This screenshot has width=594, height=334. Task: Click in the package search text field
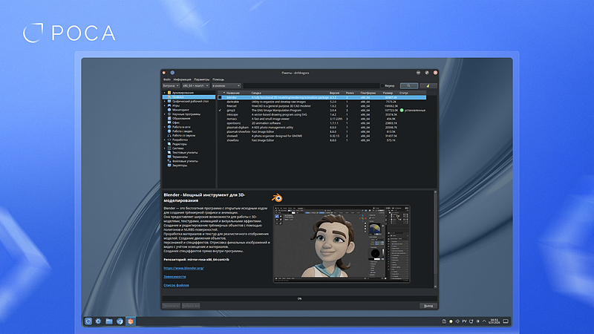tap(310, 86)
